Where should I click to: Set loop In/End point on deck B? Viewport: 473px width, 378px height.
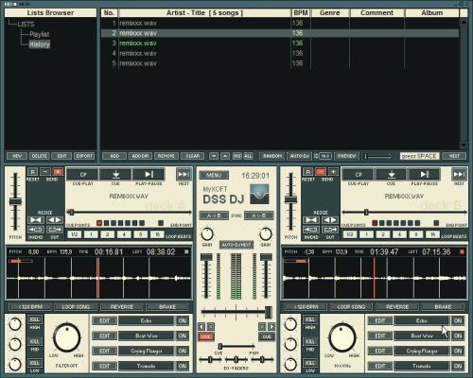pos(311,230)
